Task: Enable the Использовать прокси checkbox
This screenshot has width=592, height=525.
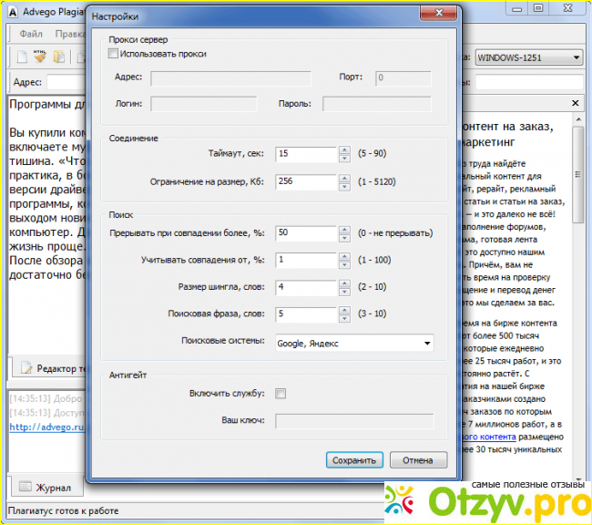Action: 114,55
